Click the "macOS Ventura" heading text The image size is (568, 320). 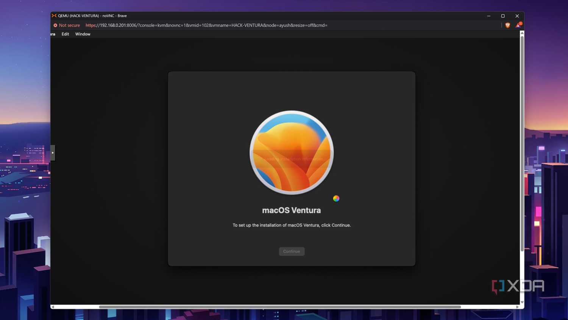click(x=291, y=210)
